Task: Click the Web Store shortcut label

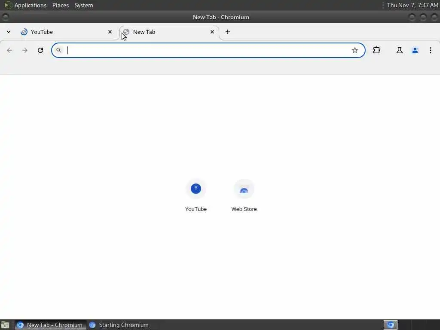Action: tap(244, 209)
